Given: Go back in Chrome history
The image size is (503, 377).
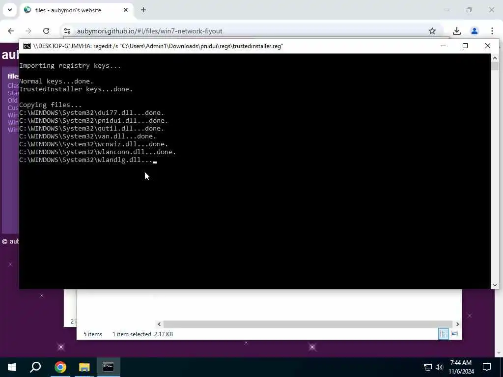Looking at the screenshot, I should click(11, 31).
